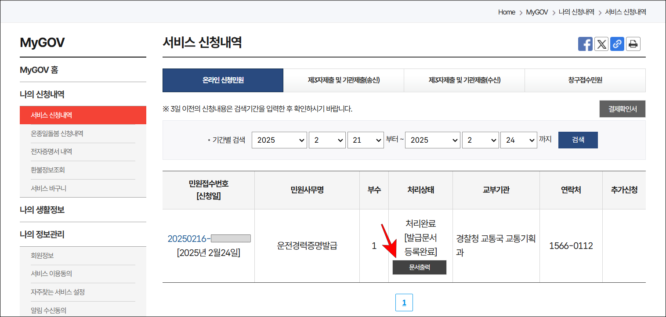Open the end day dropdown set to 24
Image resolution: width=666 pixels, height=317 pixels.
[519, 140]
